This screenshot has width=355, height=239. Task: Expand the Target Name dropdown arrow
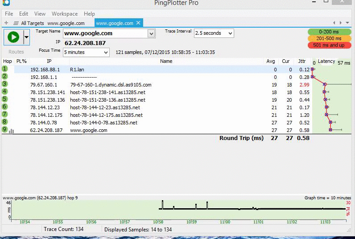click(x=152, y=34)
